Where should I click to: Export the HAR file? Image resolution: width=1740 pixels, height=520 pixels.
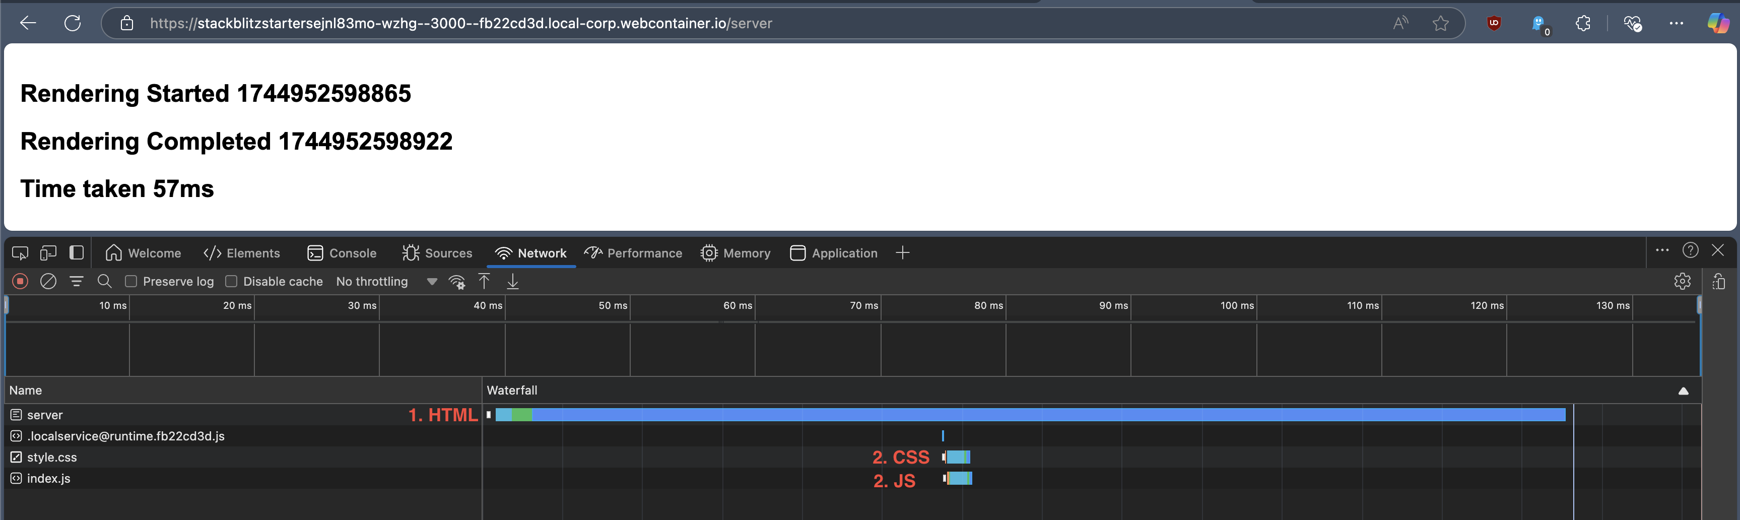513,282
